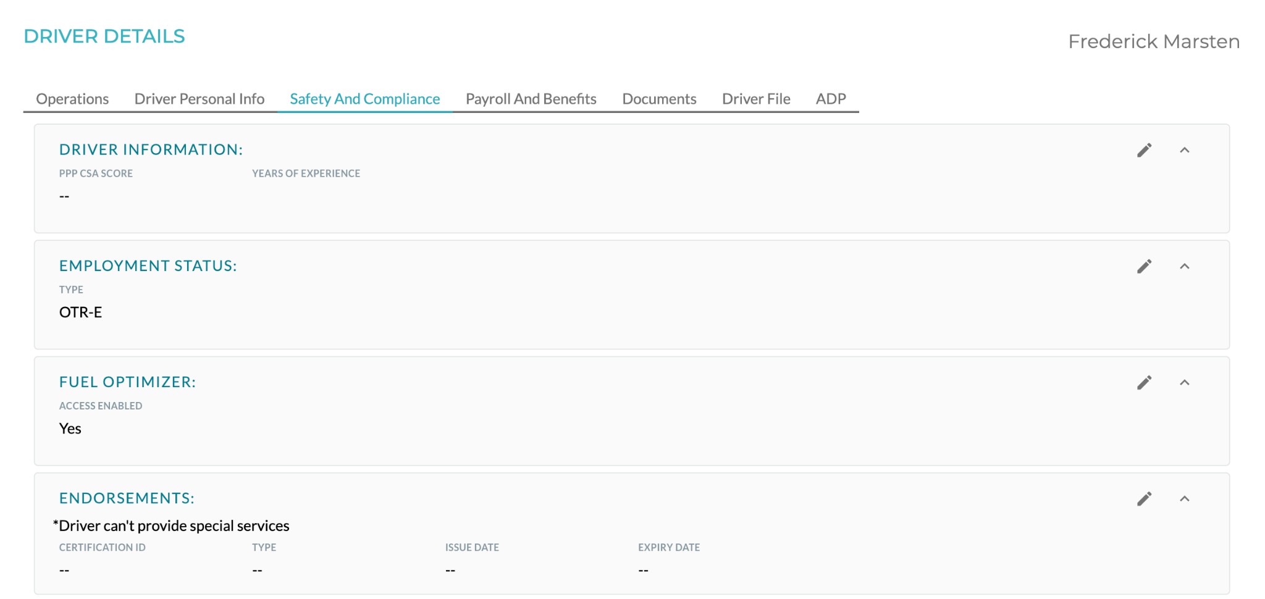Click the DRIVER DETAILS page heading

[104, 36]
